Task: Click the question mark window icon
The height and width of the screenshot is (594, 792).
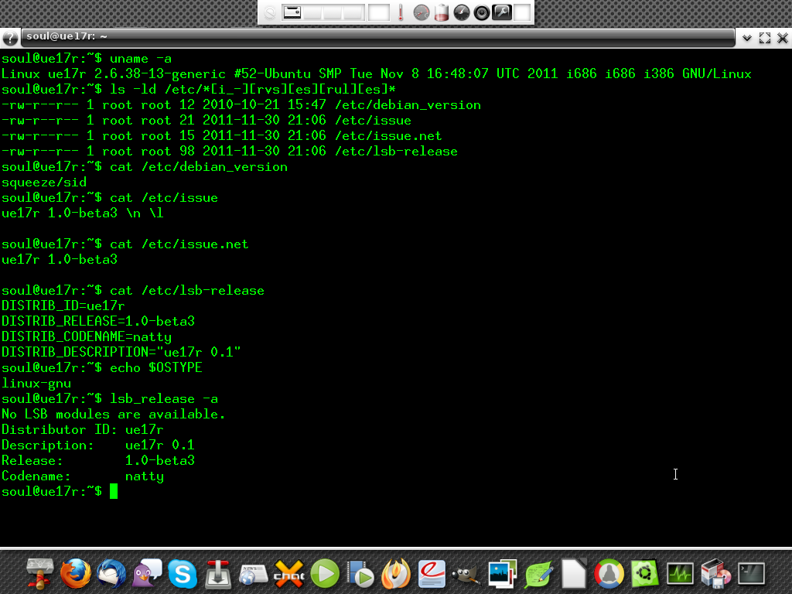Action: pos(10,38)
